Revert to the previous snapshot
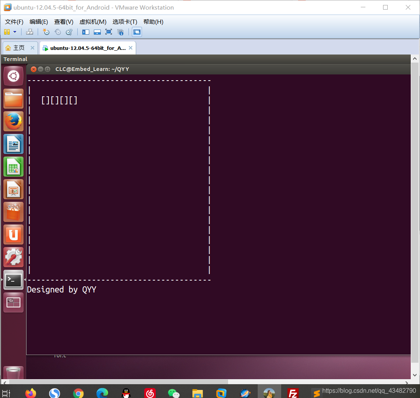Viewport: 420px width, 398px height. (x=58, y=32)
